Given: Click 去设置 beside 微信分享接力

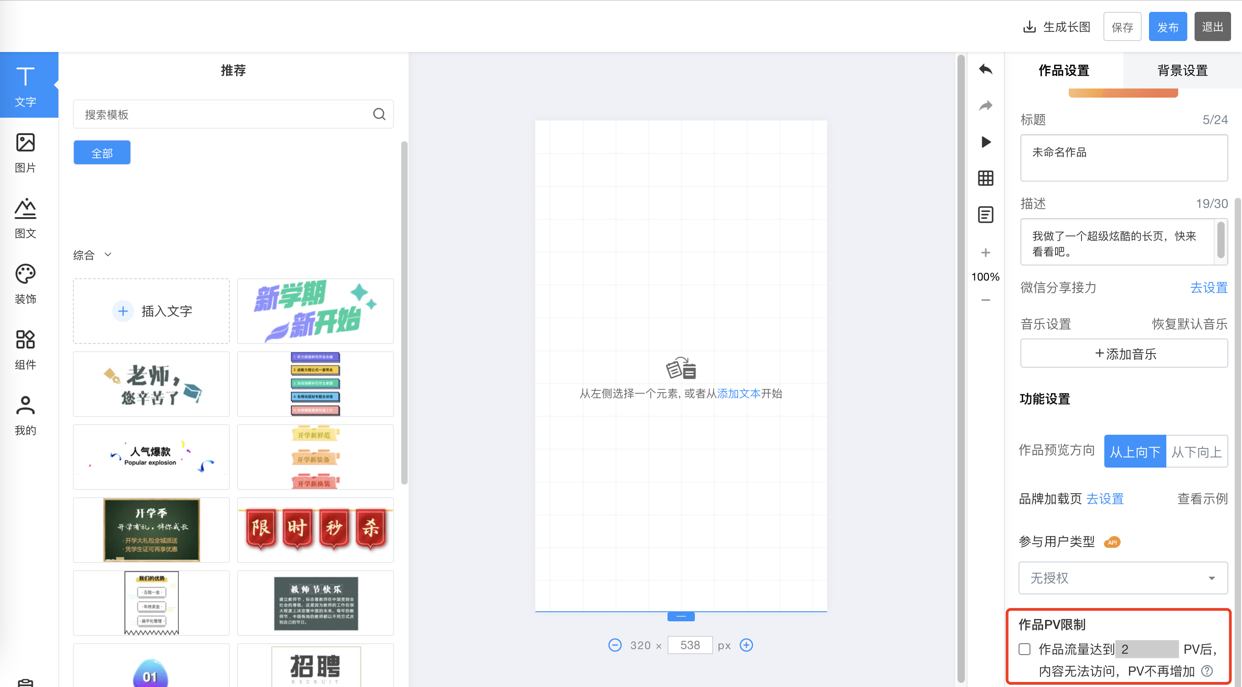Looking at the screenshot, I should click(x=1209, y=287).
